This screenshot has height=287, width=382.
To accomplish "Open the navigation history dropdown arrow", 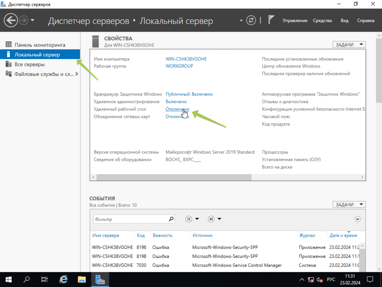I will point(33,20).
